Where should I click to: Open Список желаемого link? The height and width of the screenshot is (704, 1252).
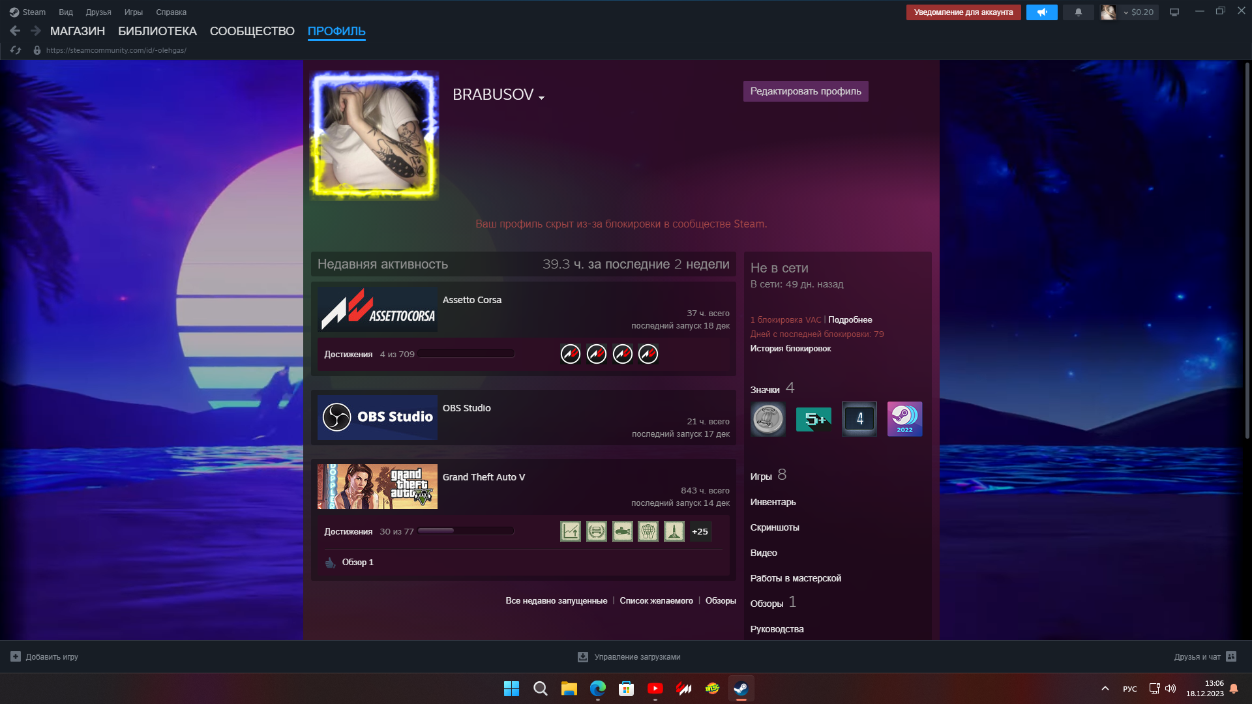656,600
